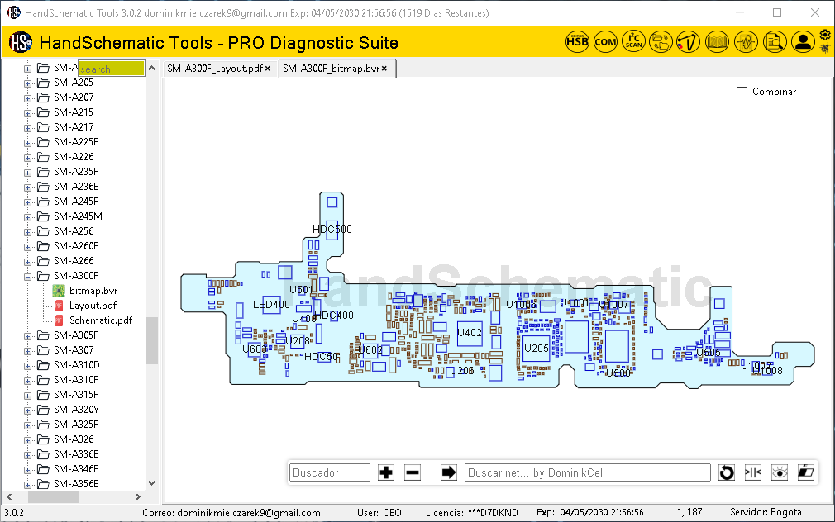The image size is (835, 522).
Task: Enable the Combinar checkbox
Action: pyautogui.click(x=742, y=92)
